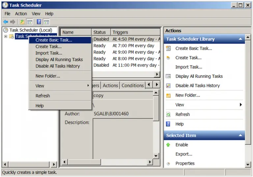Sort tasks by the Name column header

[76, 32]
